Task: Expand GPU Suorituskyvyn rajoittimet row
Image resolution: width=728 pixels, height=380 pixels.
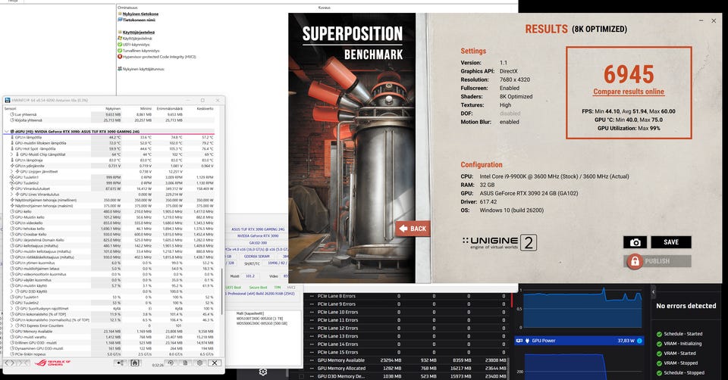Action: coord(11,308)
